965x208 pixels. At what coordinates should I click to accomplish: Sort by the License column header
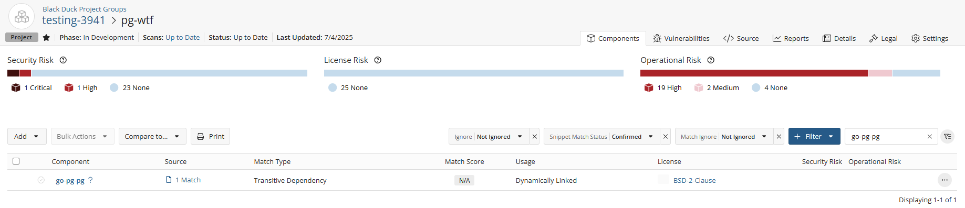(x=669, y=162)
